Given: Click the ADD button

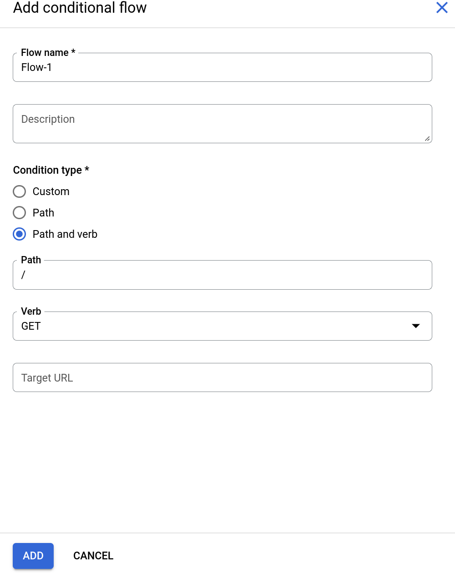Looking at the screenshot, I should point(33,556).
